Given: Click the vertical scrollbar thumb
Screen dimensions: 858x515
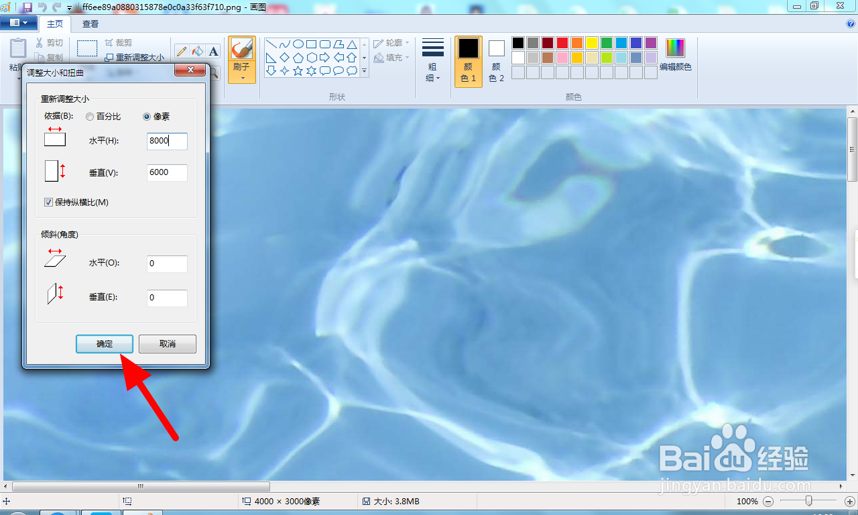Looking at the screenshot, I should coord(853,149).
